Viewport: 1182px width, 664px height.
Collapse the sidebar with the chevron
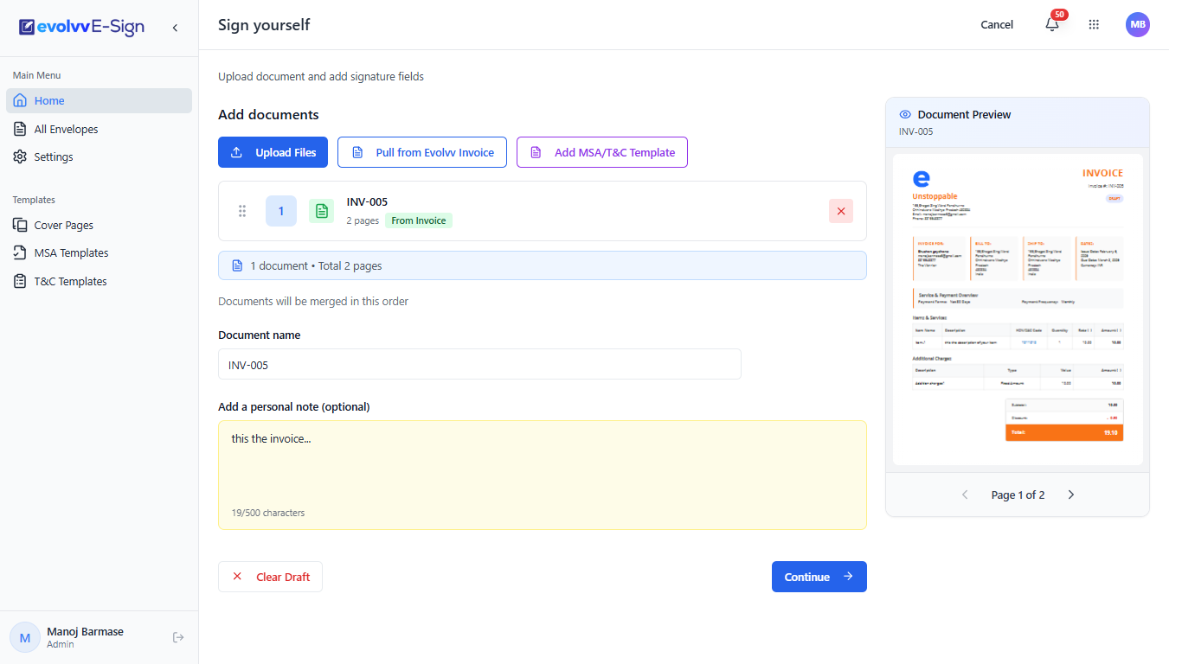[175, 28]
